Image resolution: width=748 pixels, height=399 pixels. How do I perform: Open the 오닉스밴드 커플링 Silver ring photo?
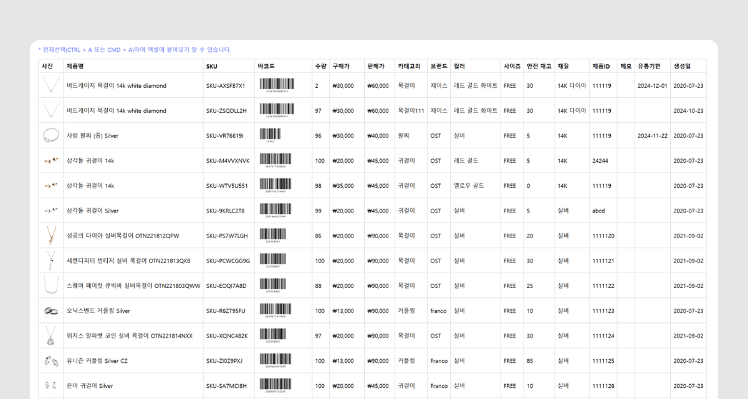50,310
